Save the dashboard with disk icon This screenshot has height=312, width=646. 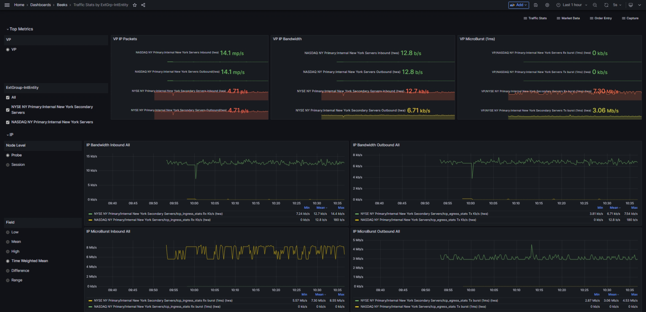(536, 5)
